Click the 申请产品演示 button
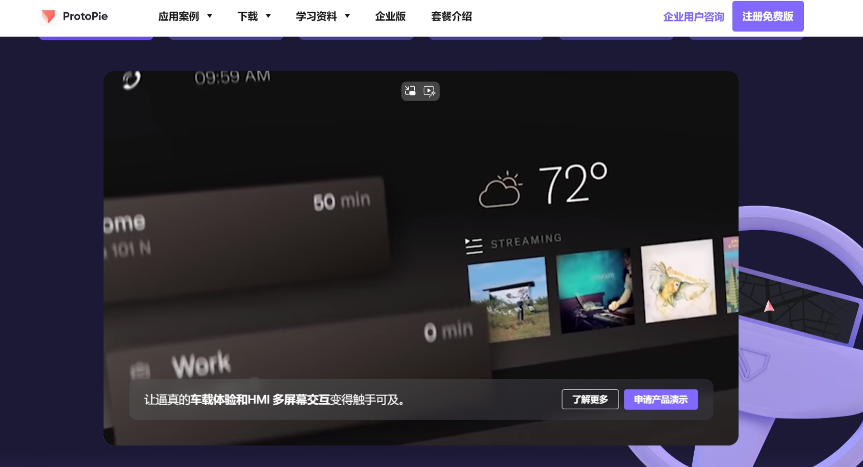This screenshot has width=863, height=467. [661, 399]
